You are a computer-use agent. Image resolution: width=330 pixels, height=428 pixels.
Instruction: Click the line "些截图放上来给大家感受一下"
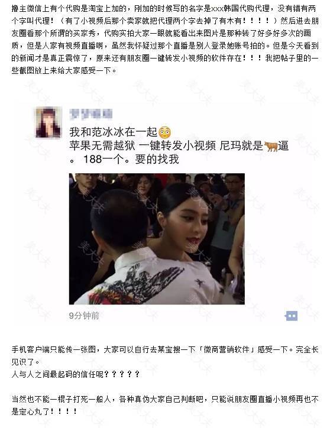click(64, 71)
